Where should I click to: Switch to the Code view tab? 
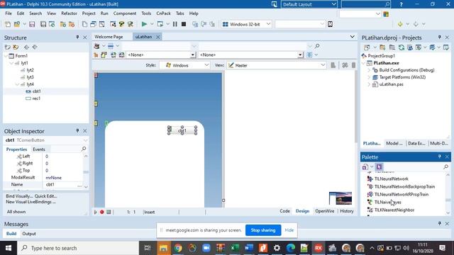[x=284, y=211]
